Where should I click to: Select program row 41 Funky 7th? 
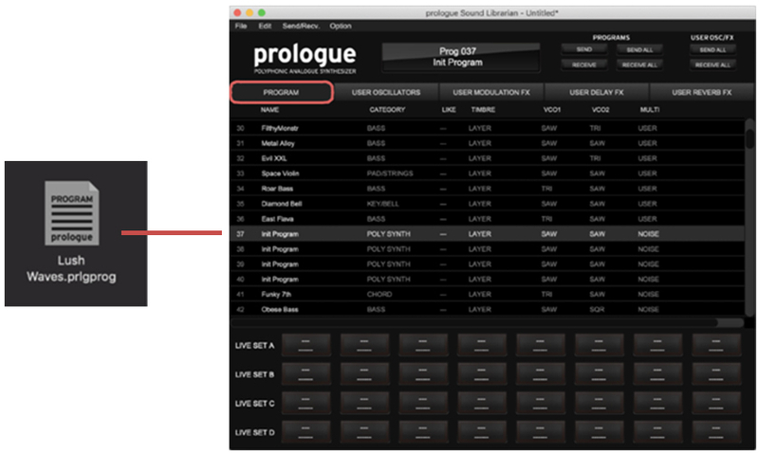[488, 294]
